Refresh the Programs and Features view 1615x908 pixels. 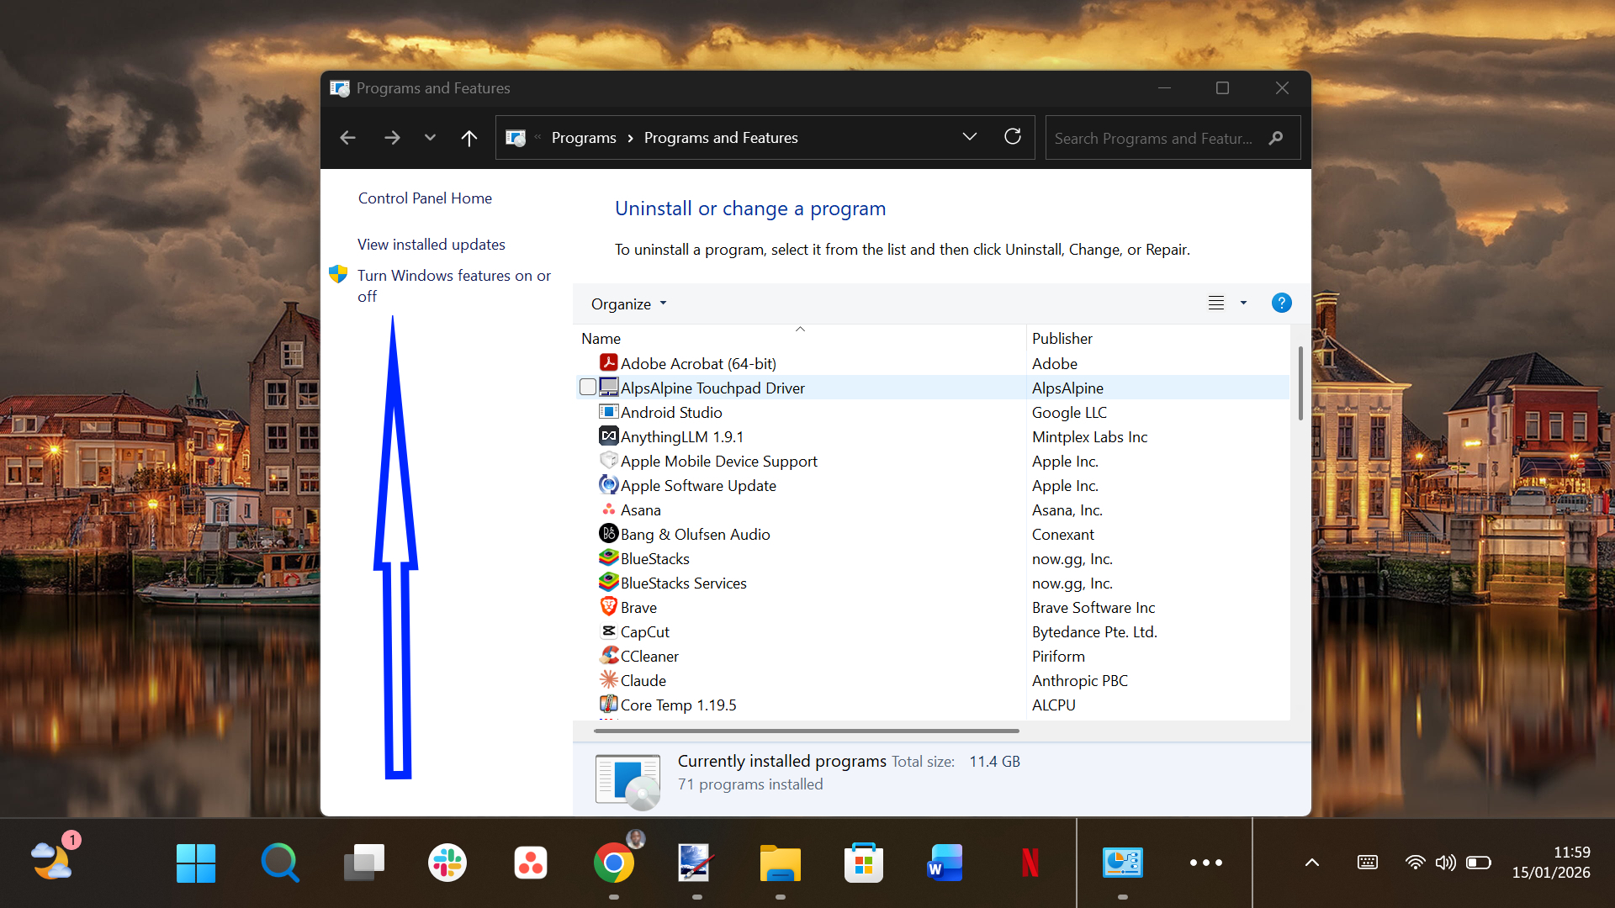click(x=1013, y=136)
